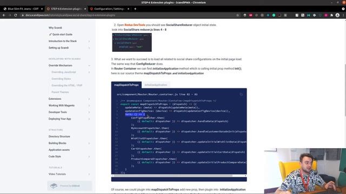Click the pink square extension icon
This screenshot has width=346, height=194.
(326, 15)
